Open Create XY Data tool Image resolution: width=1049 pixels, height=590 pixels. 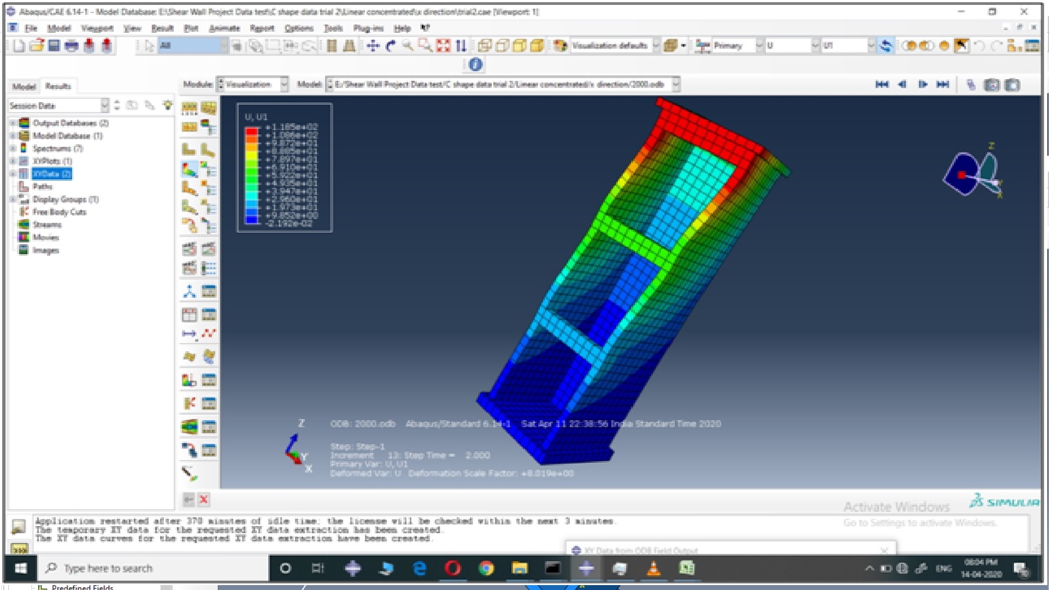[x=189, y=315]
